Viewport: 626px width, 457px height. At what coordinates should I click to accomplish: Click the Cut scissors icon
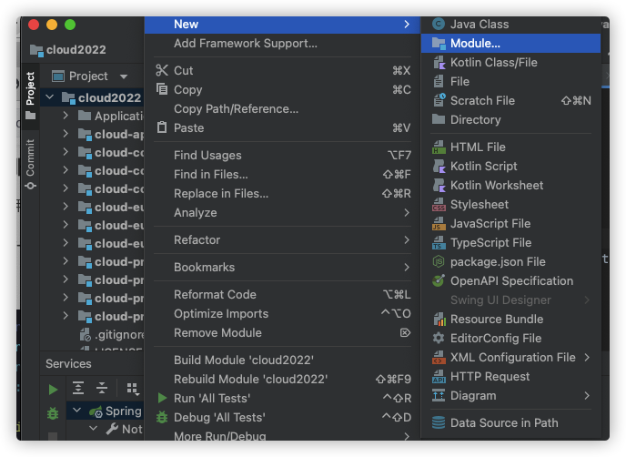162,70
